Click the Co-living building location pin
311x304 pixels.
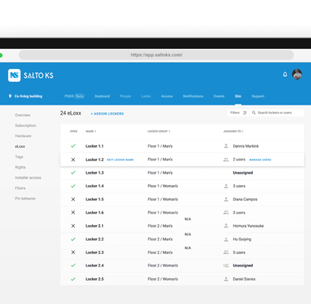point(10,96)
